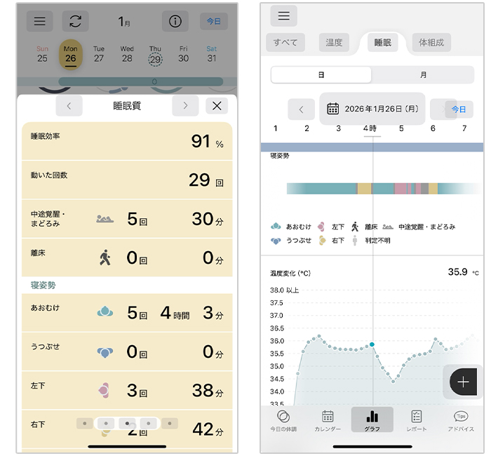The height and width of the screenshot is (456, 498).
Task: Switch to 体組成 tab
Action: [431, 42]
